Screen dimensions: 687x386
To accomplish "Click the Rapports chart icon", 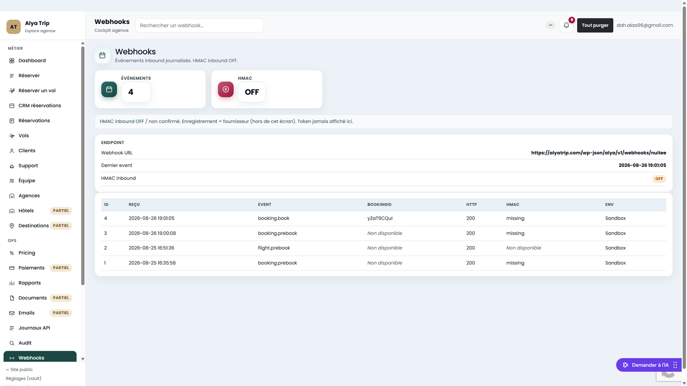I will pyautogui.click(x=12, y=283).
